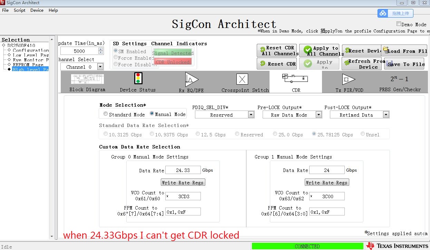Open the Script menu
This screenshot has width=430, height=250.
pyautogui.click(x=19, y=10)
